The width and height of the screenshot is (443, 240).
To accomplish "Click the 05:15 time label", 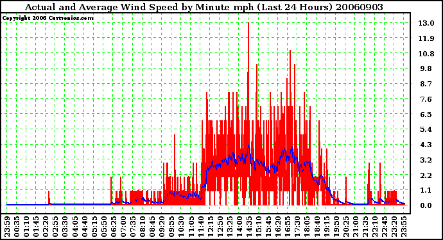I will point(94,227).
